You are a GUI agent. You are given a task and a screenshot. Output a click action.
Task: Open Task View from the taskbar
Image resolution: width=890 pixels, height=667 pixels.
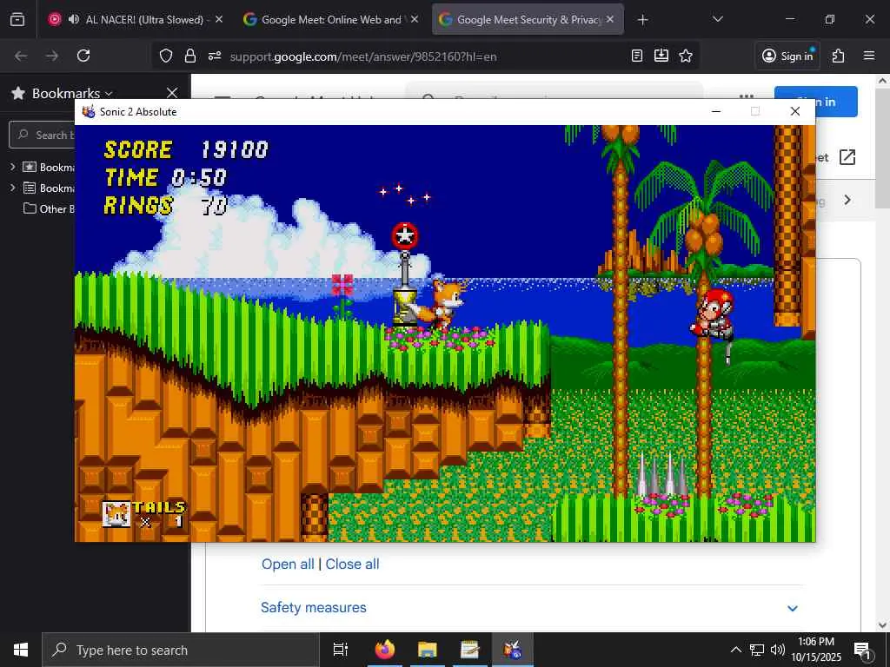coord(340,650)
